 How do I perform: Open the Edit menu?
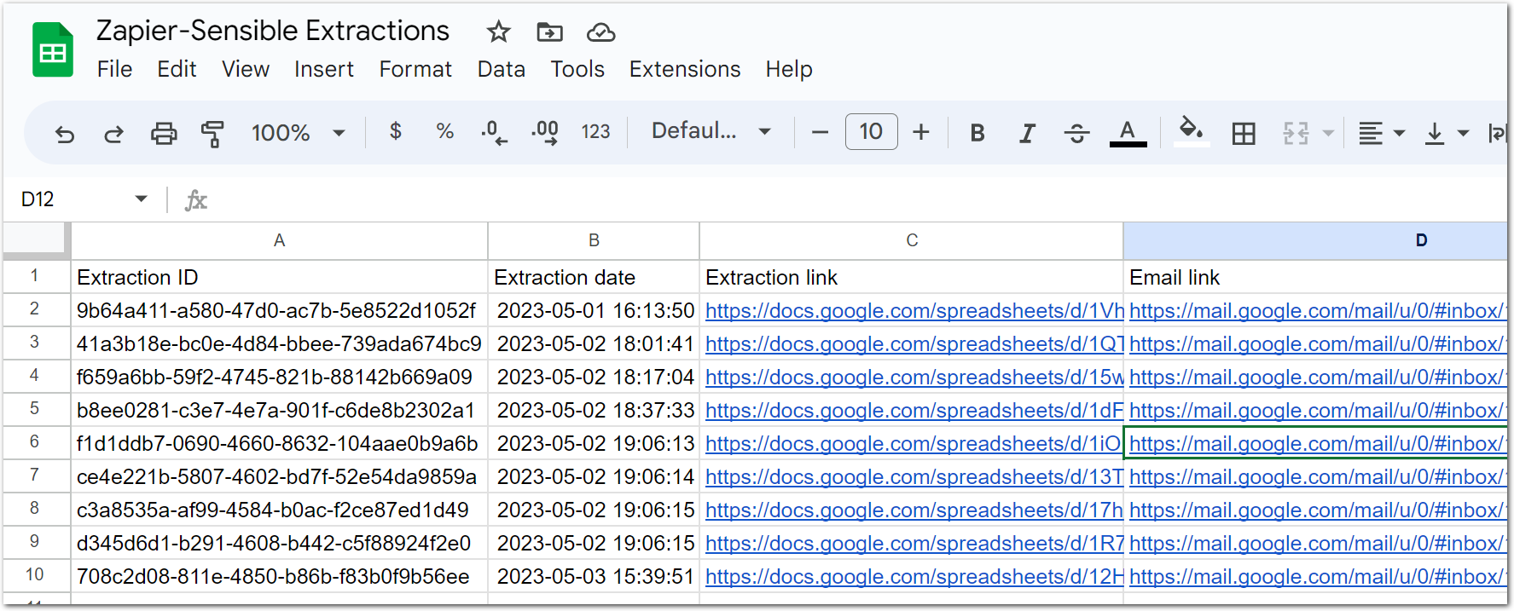(177, 69)
